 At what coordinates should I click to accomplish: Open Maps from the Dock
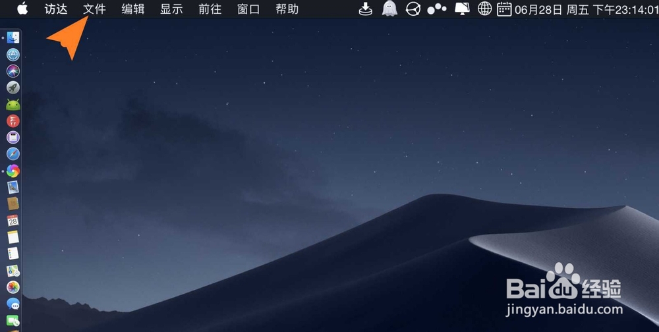point(13,271)
